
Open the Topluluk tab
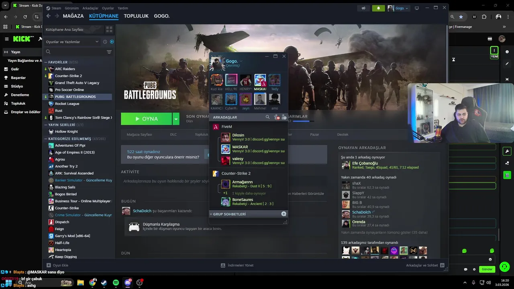136,16
